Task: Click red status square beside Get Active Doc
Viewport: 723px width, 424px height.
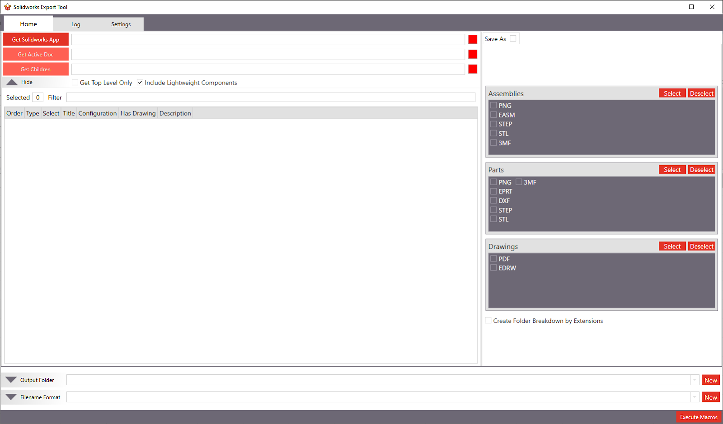Action: click(x=473, y=54)
